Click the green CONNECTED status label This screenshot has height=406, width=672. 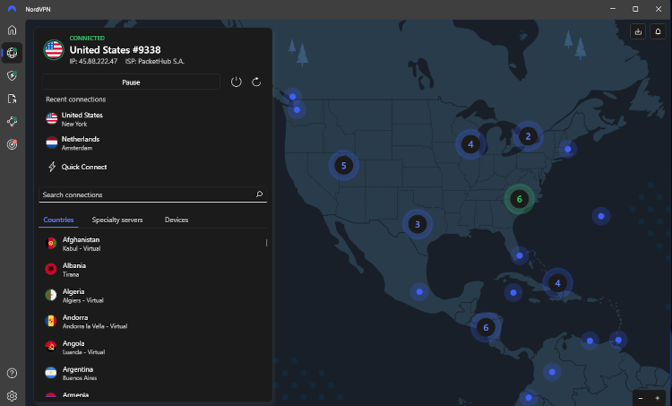coord(87,39)
